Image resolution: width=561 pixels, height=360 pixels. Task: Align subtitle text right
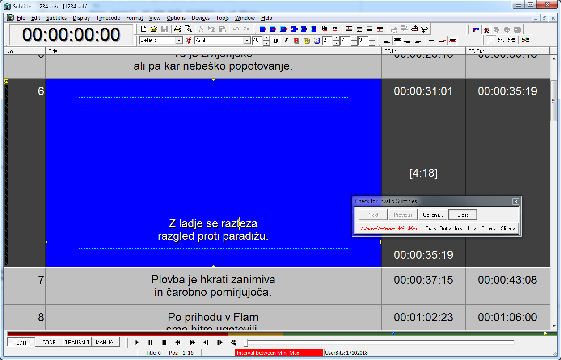point(407,41)
